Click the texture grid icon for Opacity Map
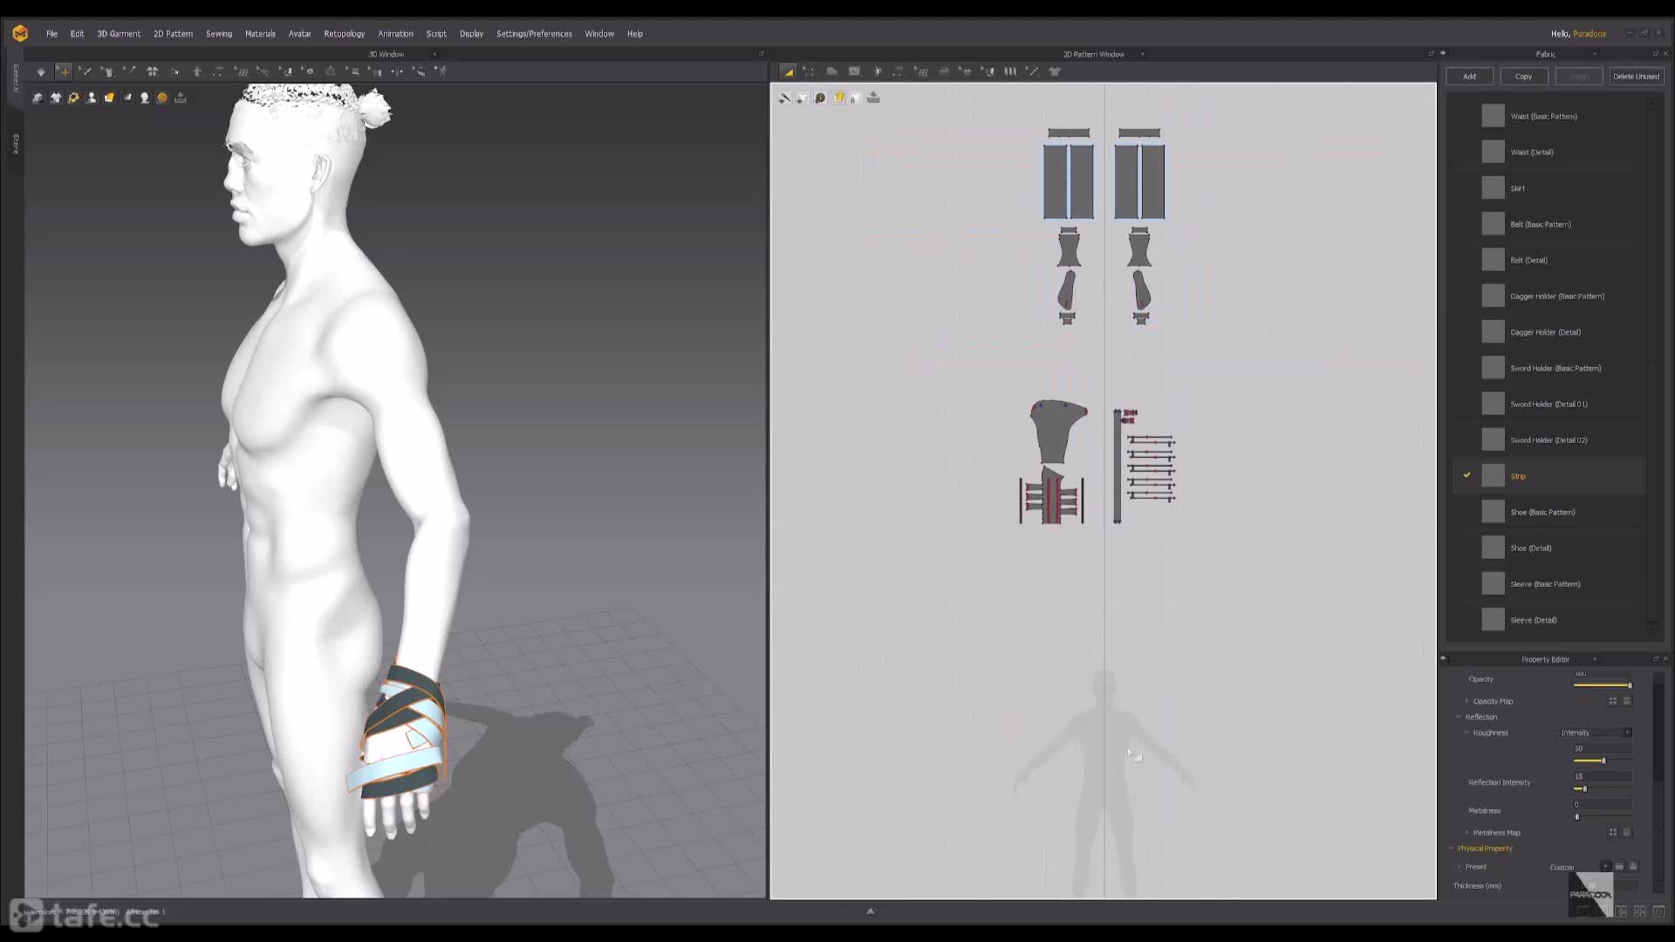This screenshot has width=1675, height=942. 1612,700
